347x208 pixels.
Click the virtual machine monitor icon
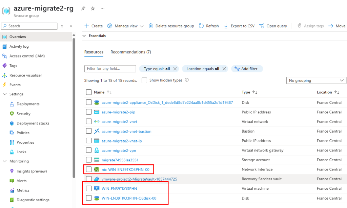(97, 189)
